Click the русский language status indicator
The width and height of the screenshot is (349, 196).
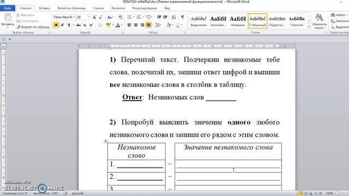point(77,193)
